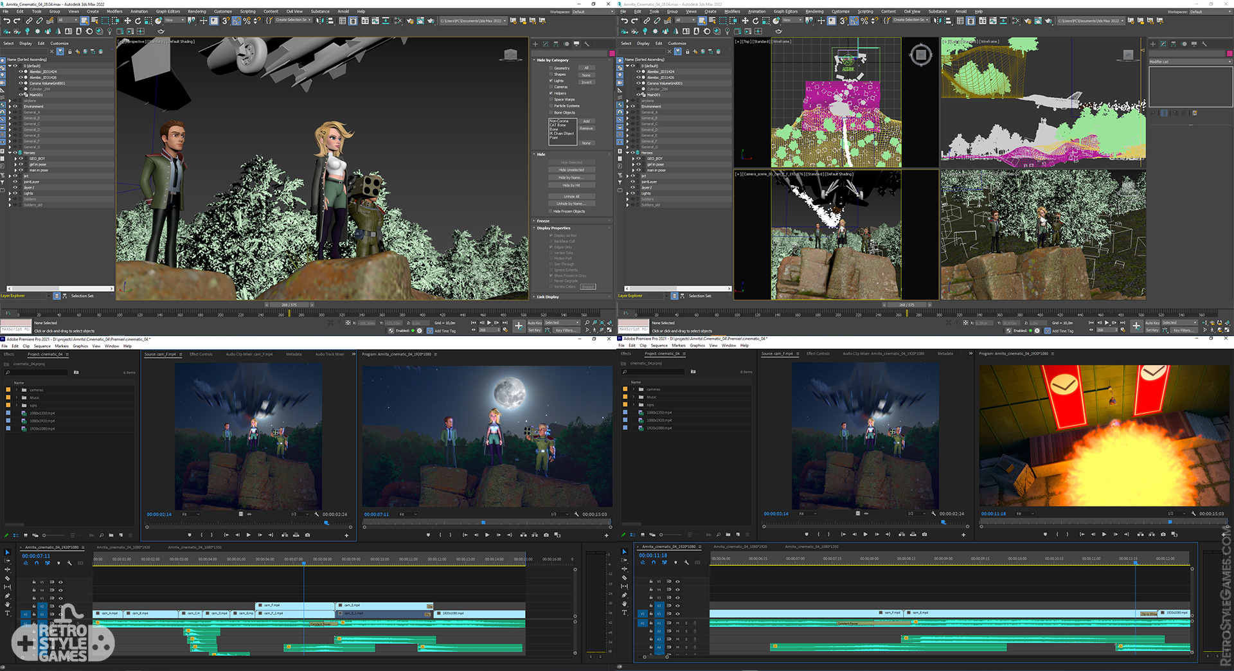Viewport: 1234px width, 671px height.
Task: Open the Utilities wrench tab in left command panel
Action: point(587,44)
